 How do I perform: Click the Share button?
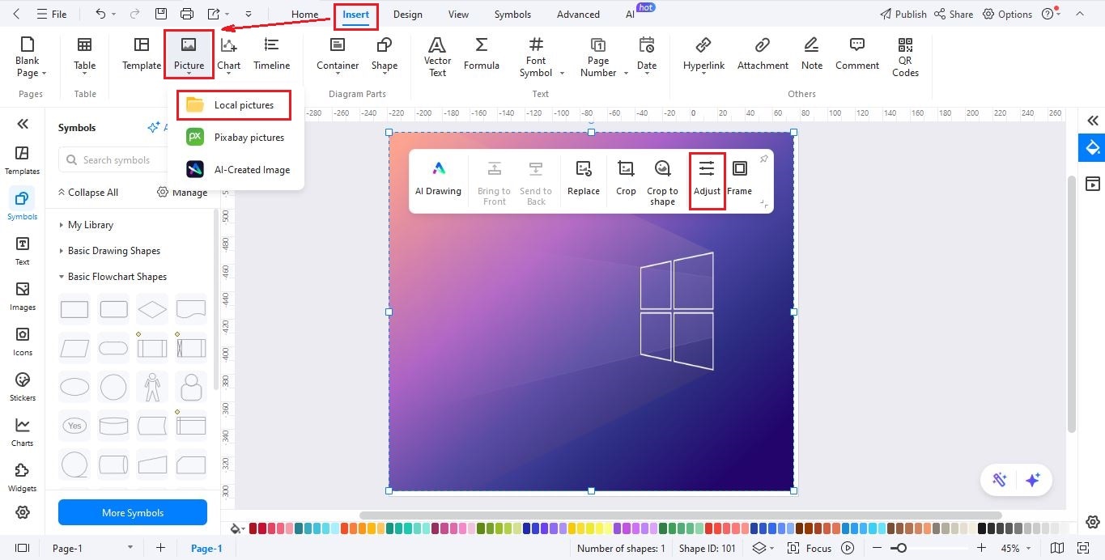[x=954, y=15]
